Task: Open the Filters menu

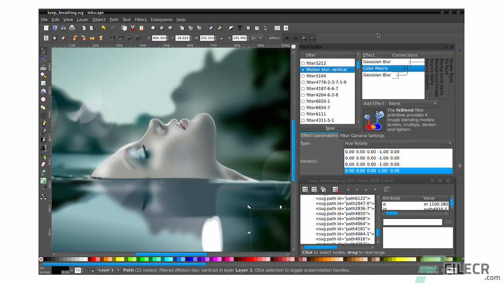Action: coord(141,20)
